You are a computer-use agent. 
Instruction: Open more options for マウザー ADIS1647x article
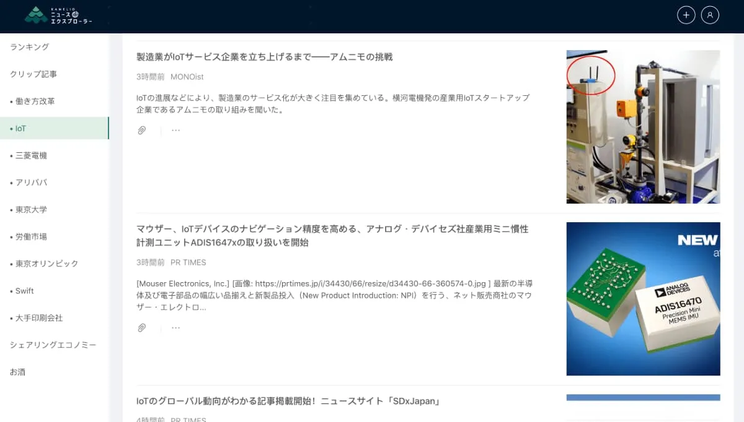coord(175,328)
